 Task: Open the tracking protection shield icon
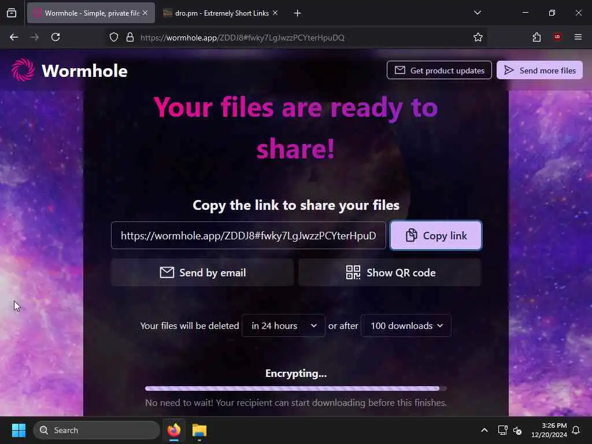114,38
